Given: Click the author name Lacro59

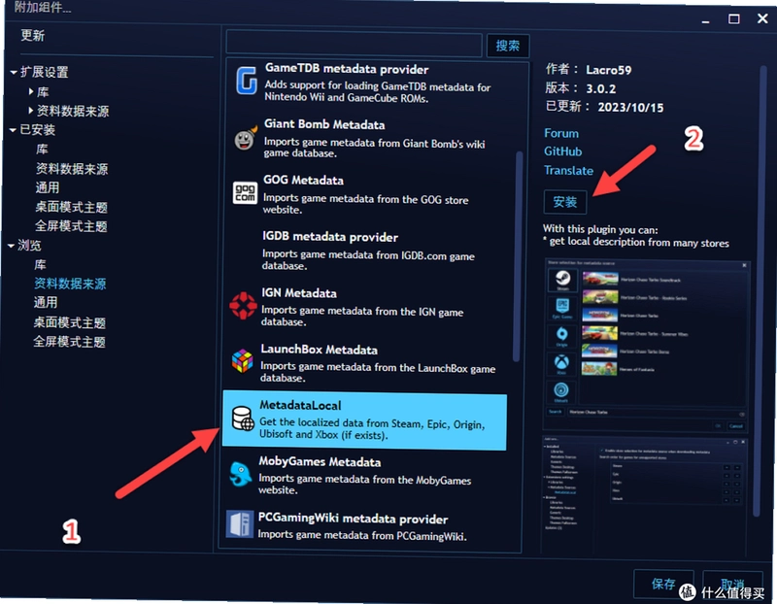Looking at the screenshot, I should [609, 70].
